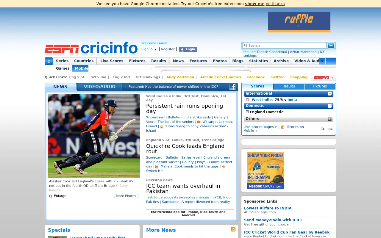This screenshot has width=381, height=238.
Task: Open ICC Rankings quick link
Action: point(148,77)
